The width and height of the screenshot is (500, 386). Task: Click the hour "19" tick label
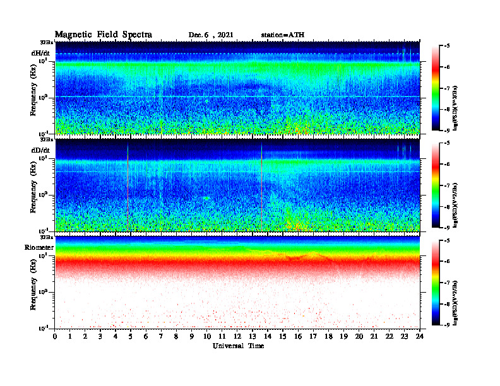click(x=343, y=337)
